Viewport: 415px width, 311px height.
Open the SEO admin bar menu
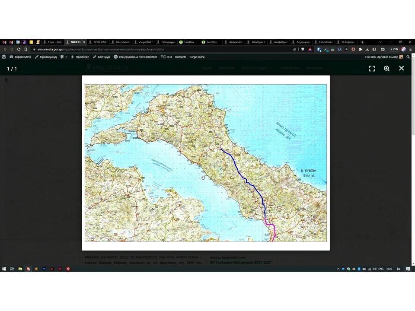166,57
